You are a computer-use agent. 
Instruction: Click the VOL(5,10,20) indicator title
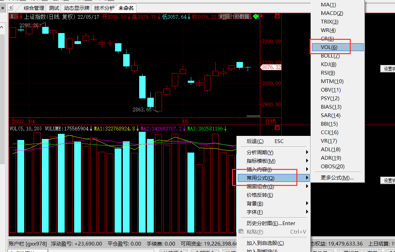26,129
